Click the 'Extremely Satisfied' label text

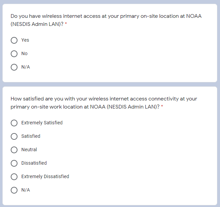click(x=42, y=123)
